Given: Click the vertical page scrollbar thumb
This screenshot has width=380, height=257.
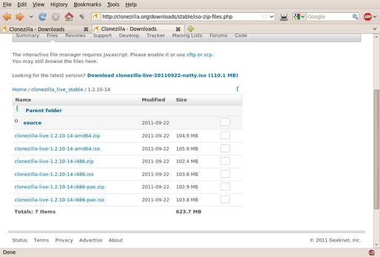Looking at the screenshot, I should [376, 149].
